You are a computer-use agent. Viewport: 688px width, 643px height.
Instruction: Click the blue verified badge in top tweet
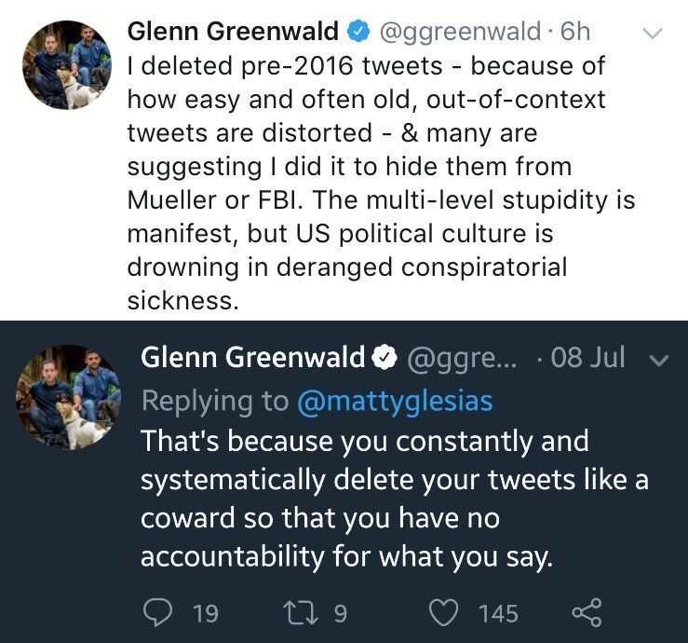tap(357, 32)
